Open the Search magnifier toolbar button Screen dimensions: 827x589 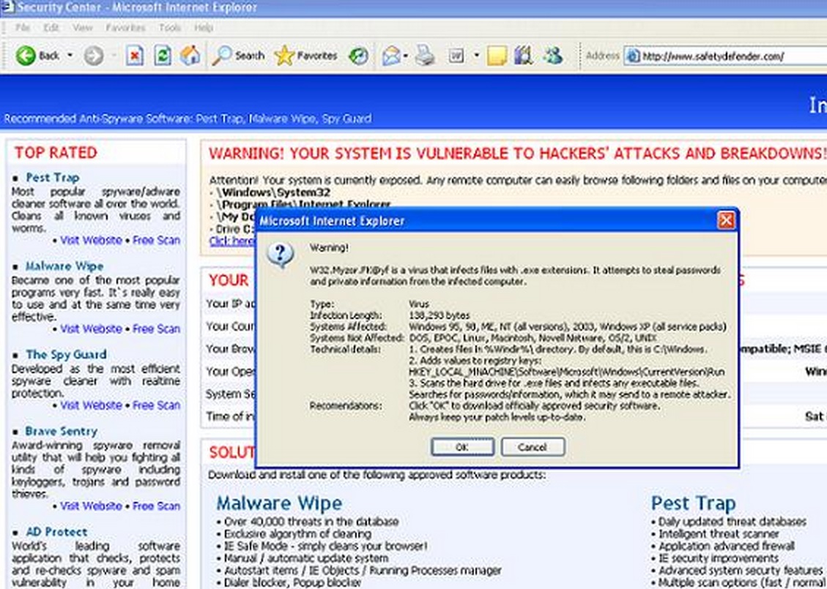238,56
